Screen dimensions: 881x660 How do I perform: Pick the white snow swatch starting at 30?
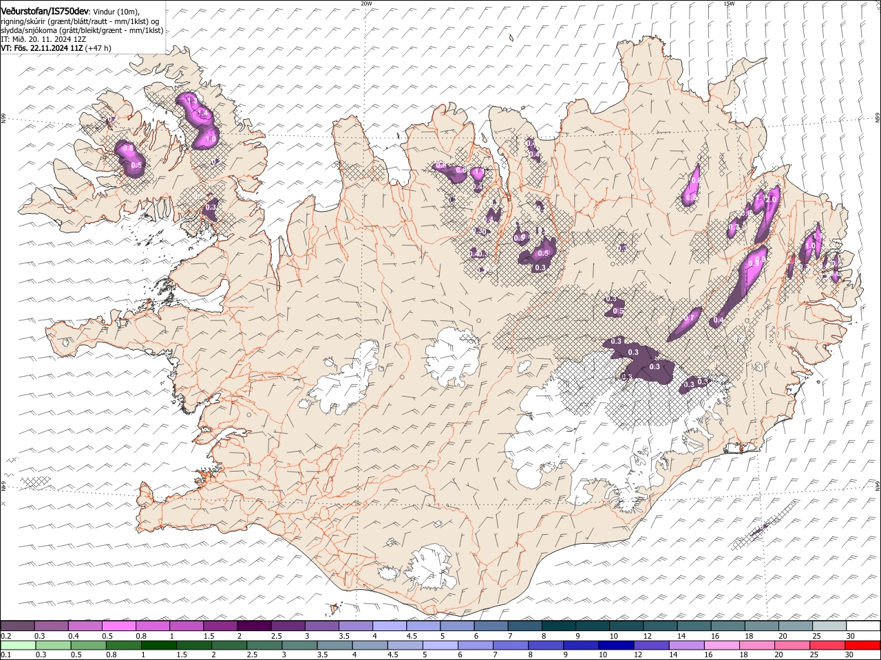click(x=863, y=626)
